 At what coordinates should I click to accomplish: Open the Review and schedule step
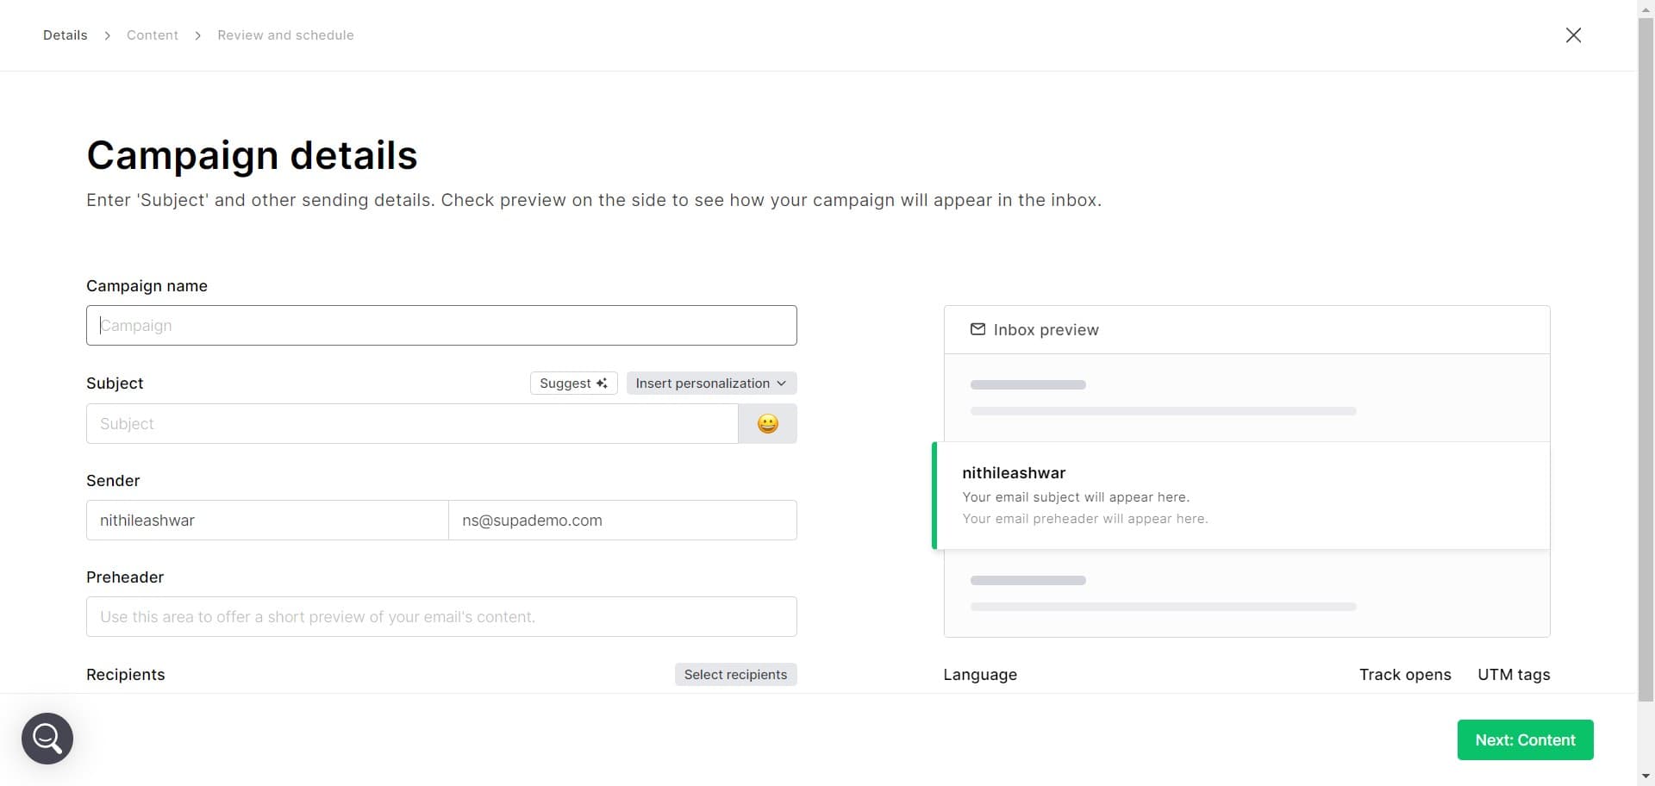coord(285,34)
